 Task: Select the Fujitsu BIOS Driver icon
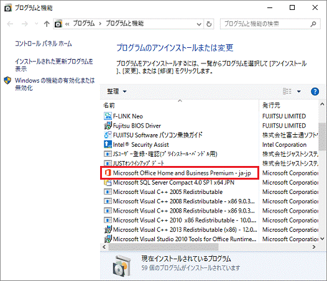click(108, 126)
